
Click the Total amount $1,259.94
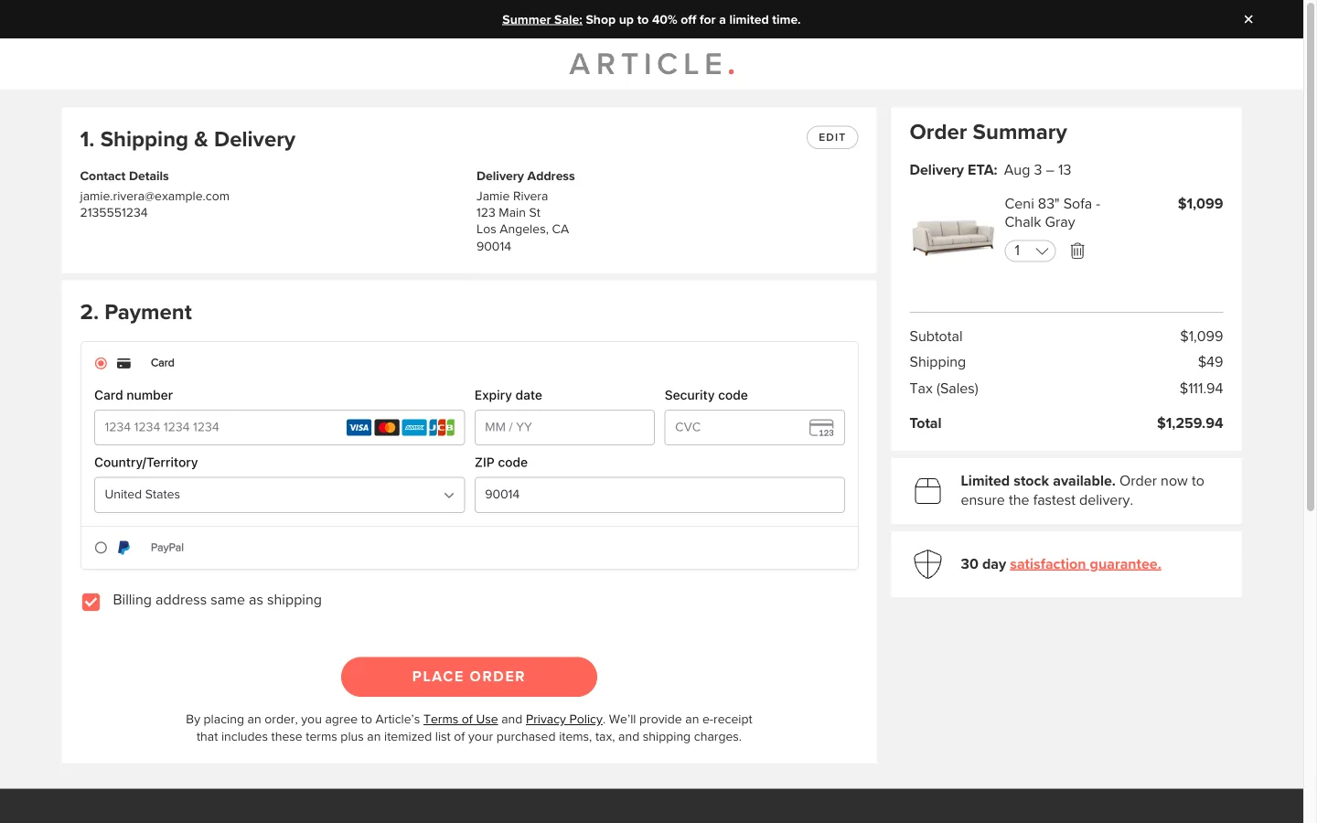point(1189,423)
